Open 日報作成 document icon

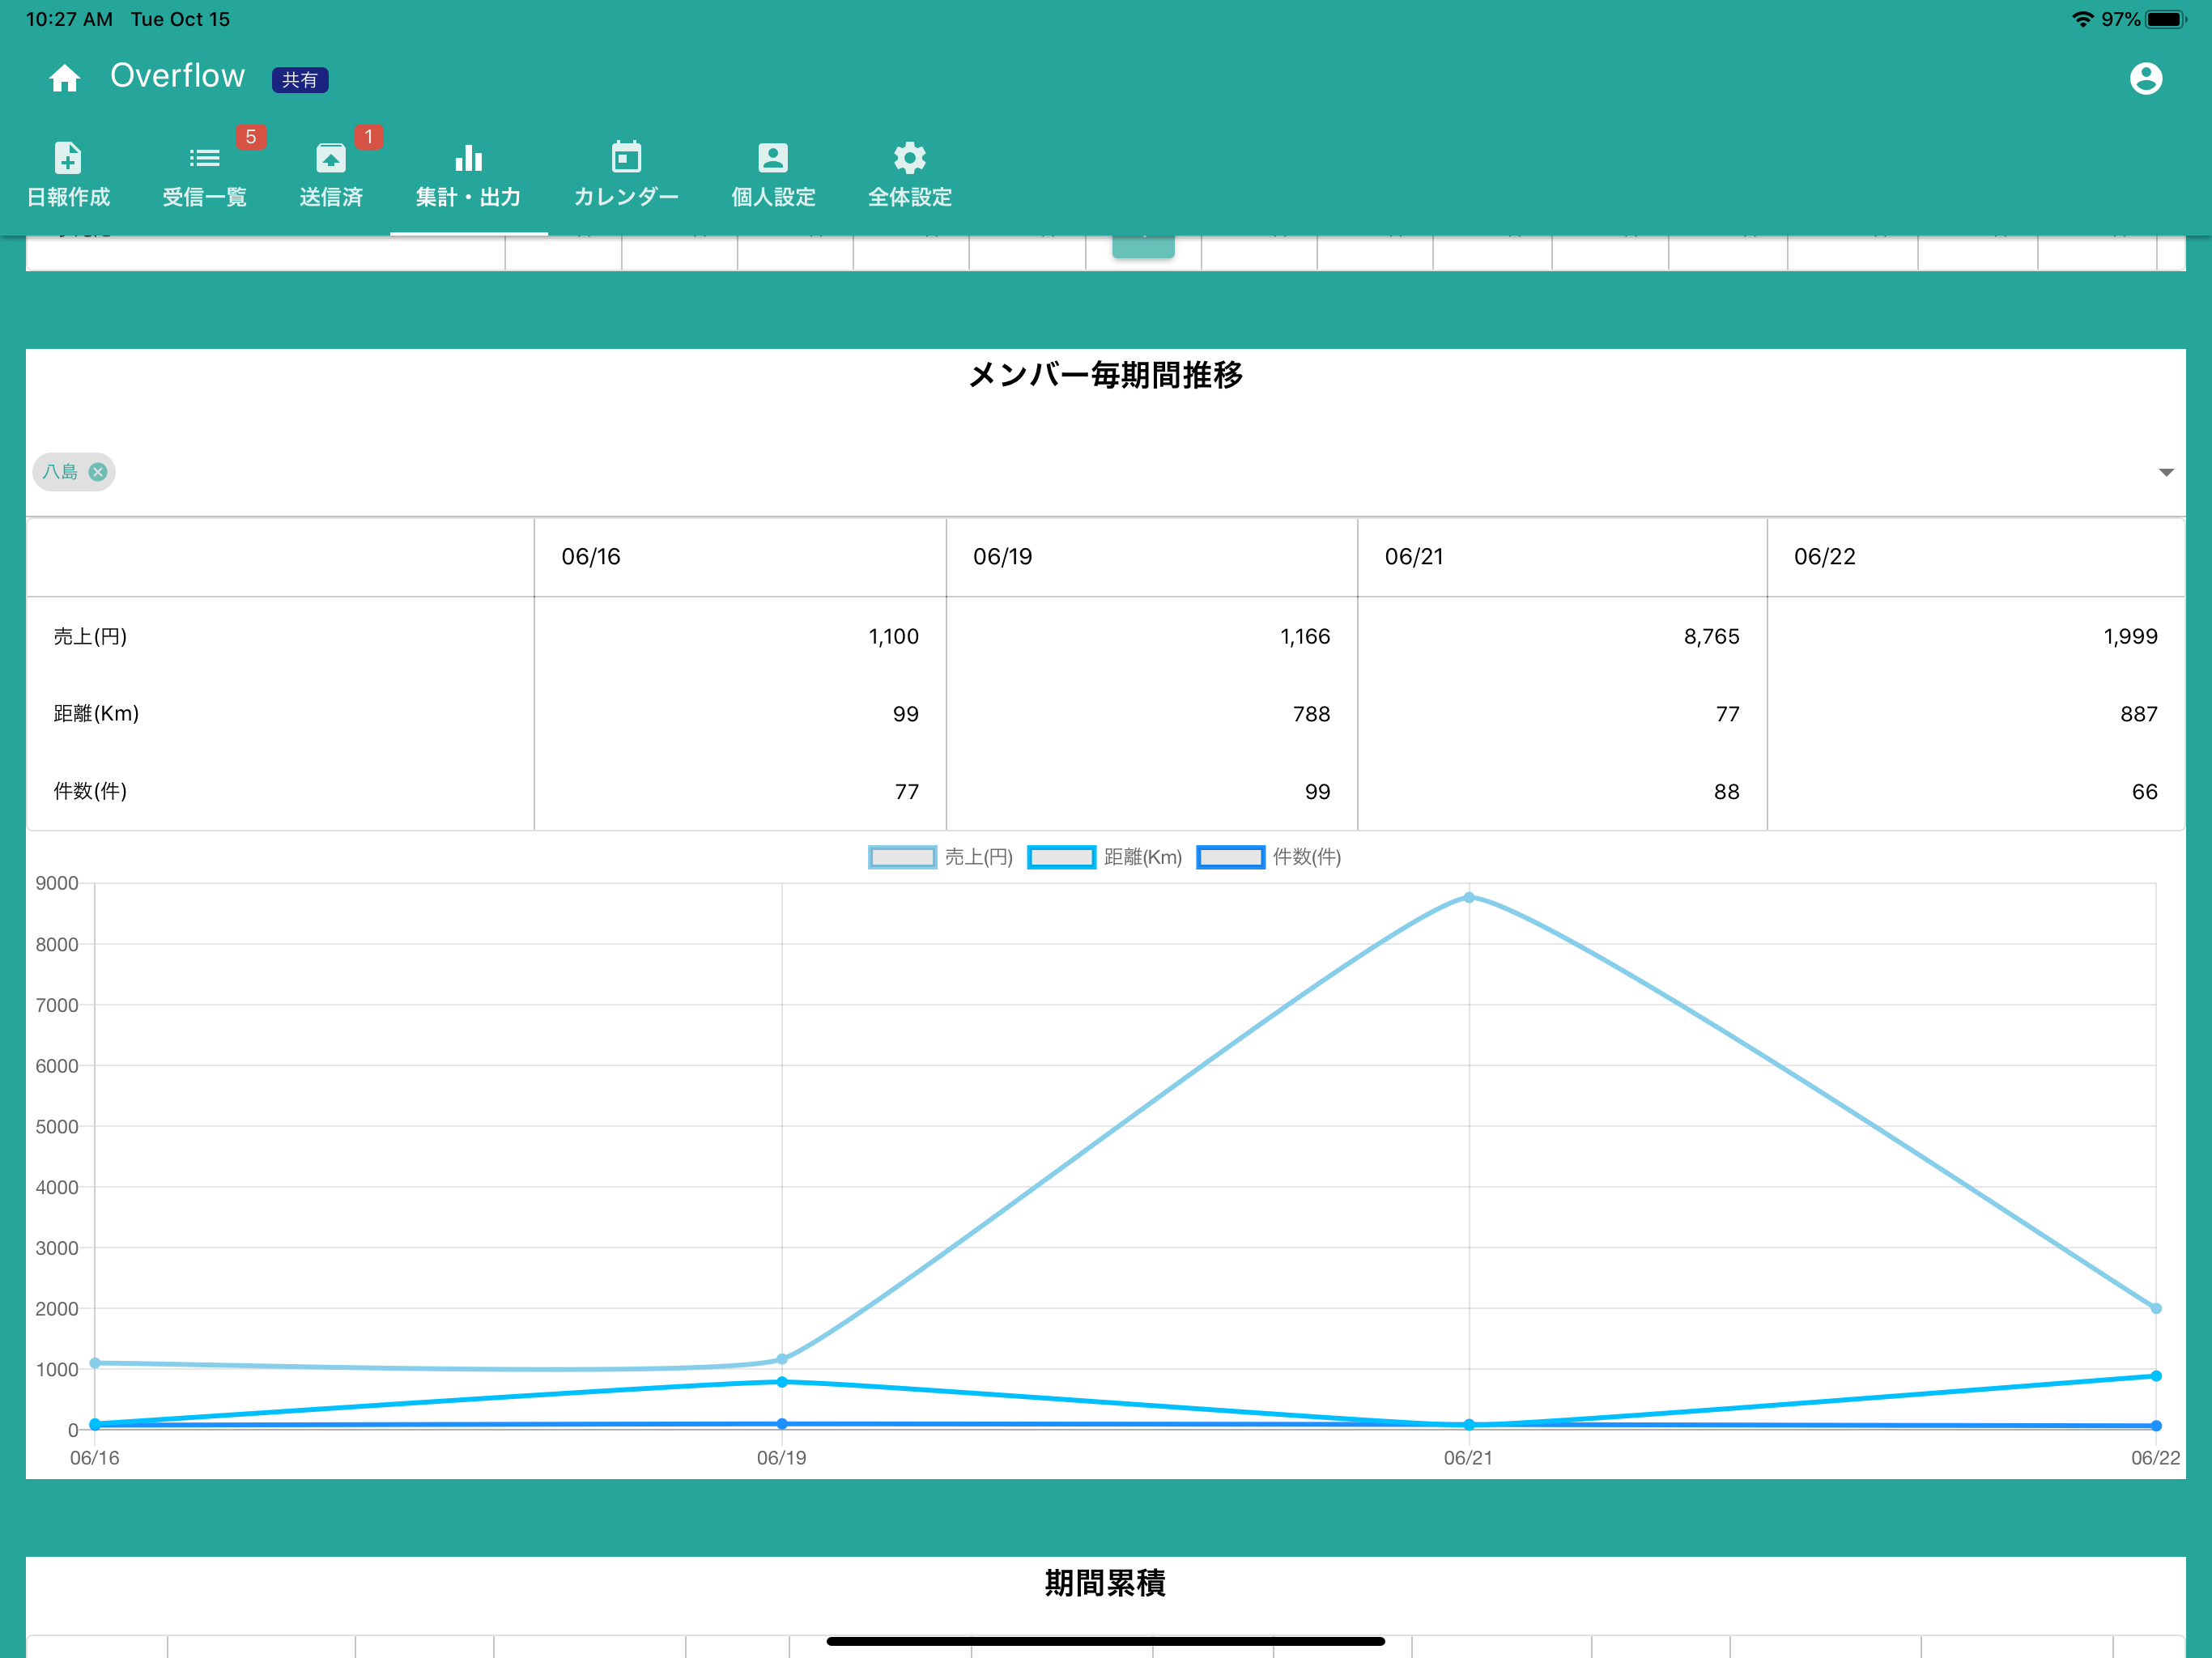tap(68, 157)
